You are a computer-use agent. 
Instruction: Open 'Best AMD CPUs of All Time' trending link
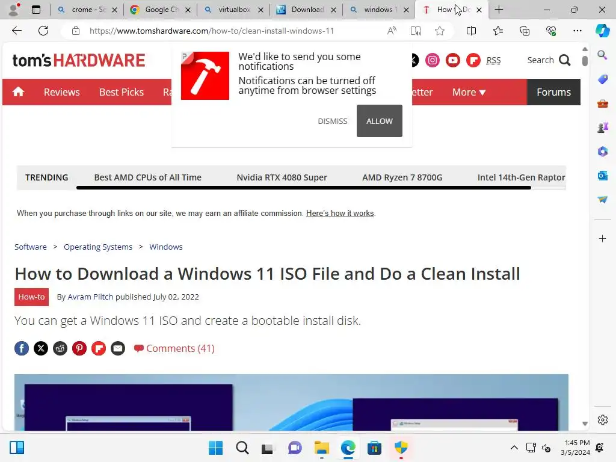[148, 177]
